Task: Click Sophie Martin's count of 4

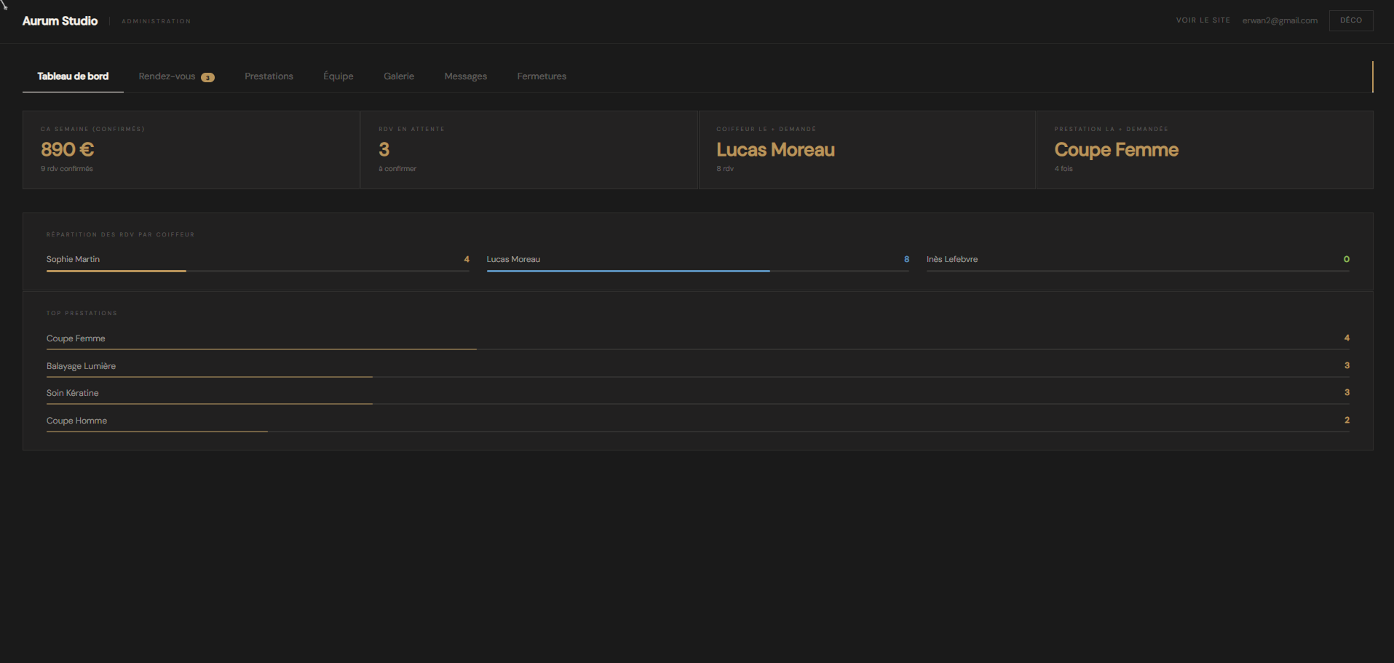Action: coord(467,259)
